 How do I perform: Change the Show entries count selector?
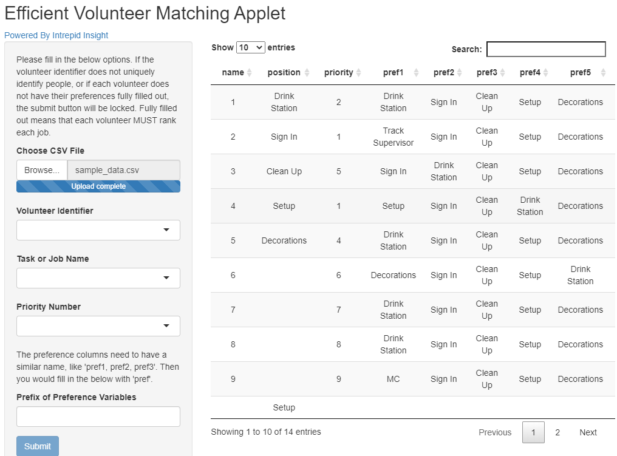pyautogui.click(x=250, y=47)
